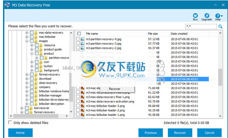
Task: Select the m3-mac-bitlocker-loader-3.png file name
Action: tap(105, 106)
